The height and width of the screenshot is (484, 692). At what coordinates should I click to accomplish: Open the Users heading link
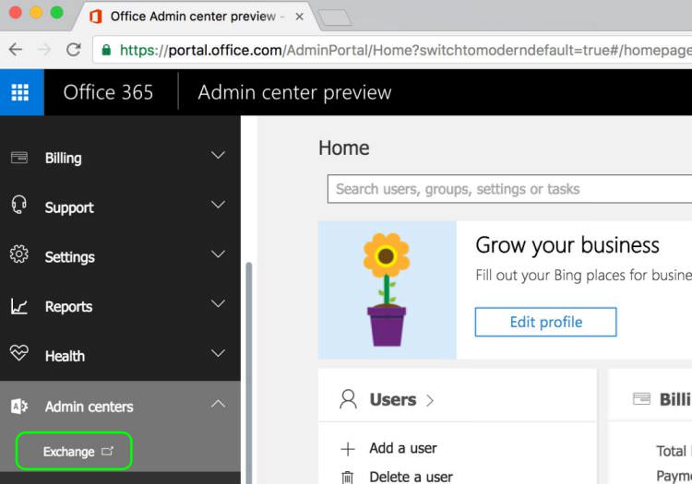(x=393, y=400)
